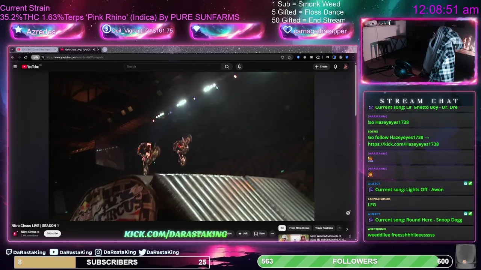The height and width of the screenshot is (270, 481).
Task: Close the FLATBUS Classic tab
Action: pos(55,49)
